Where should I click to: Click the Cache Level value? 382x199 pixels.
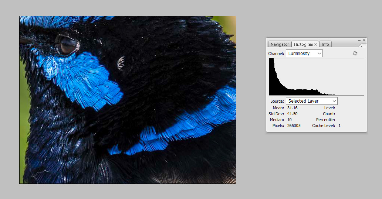339,126
